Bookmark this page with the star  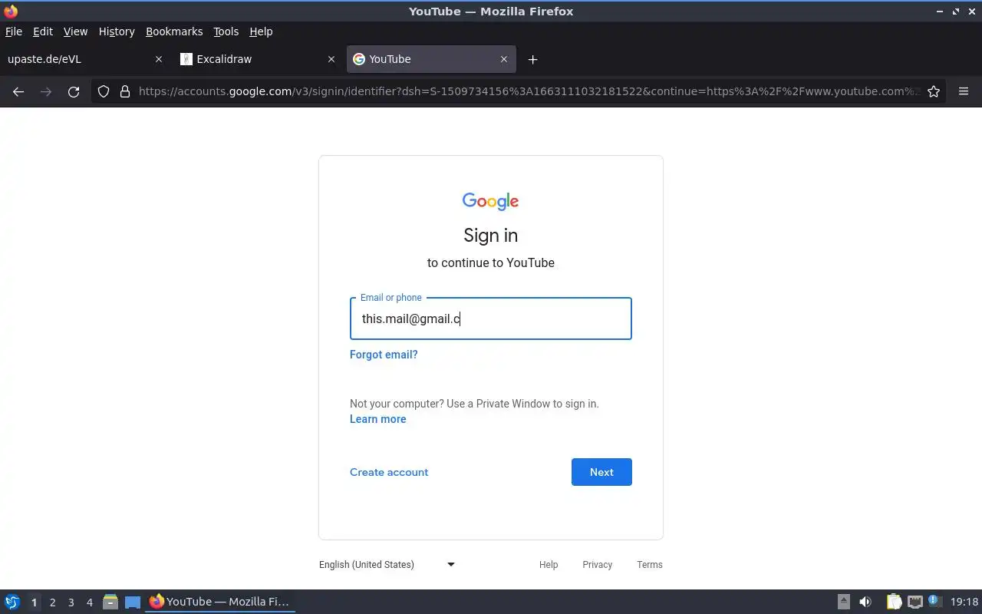coord(934,91)
